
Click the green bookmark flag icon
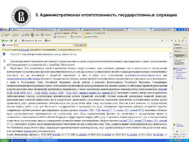(x=176, y=41)
